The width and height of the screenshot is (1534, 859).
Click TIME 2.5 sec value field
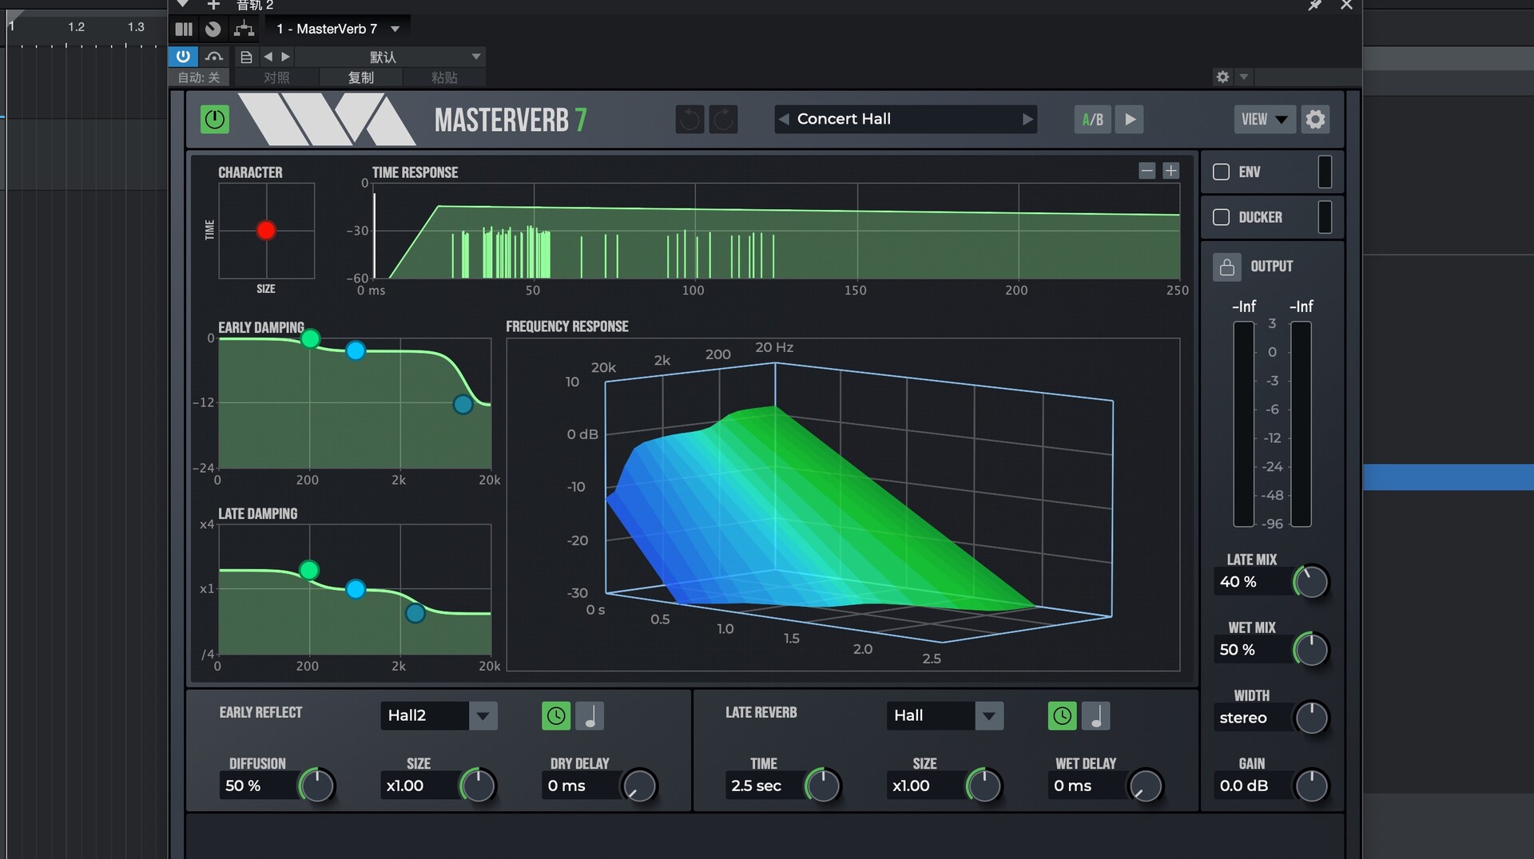click(x=764, y=786)
